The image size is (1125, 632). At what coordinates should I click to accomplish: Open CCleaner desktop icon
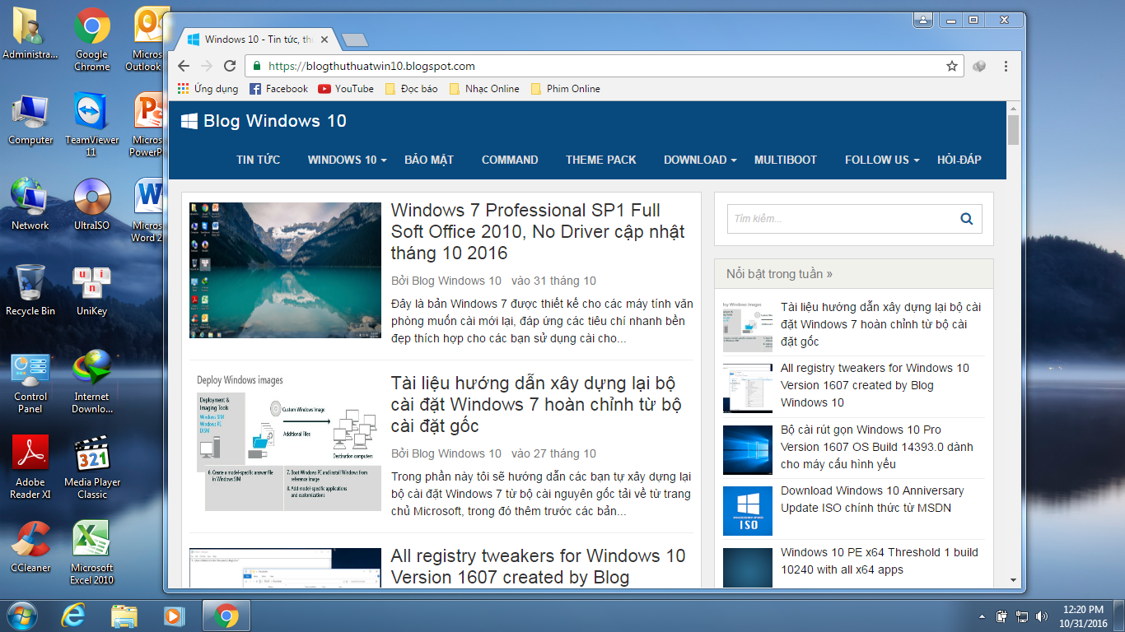(30, 546)
